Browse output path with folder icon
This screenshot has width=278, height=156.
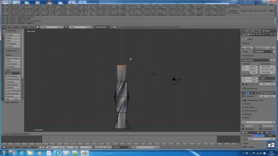tap(274, 122)
